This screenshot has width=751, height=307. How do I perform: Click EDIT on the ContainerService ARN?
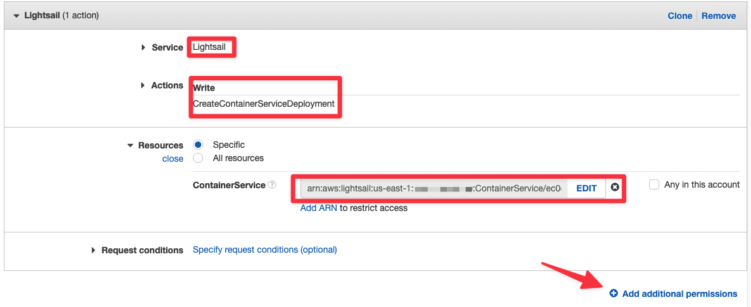click(x=587, y=188)
